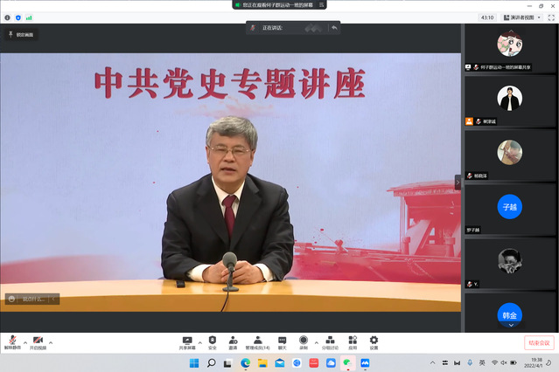Expand audio options arrow beside microphone

24,341
